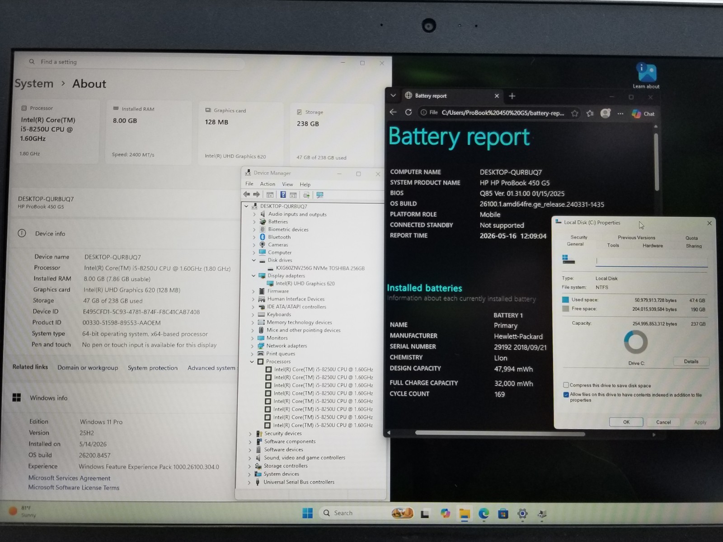
Task: Collapse Processors node
Action: (252, 362)
